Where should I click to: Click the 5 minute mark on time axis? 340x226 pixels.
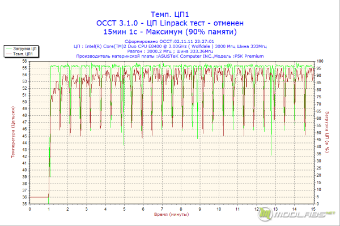point(124,209)
